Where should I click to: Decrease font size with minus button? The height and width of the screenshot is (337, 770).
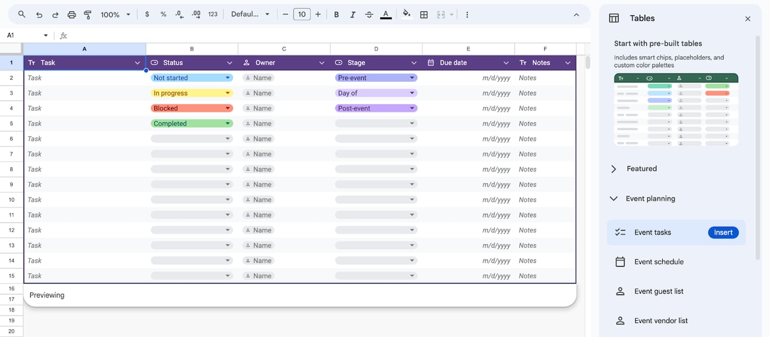[285, 15]
